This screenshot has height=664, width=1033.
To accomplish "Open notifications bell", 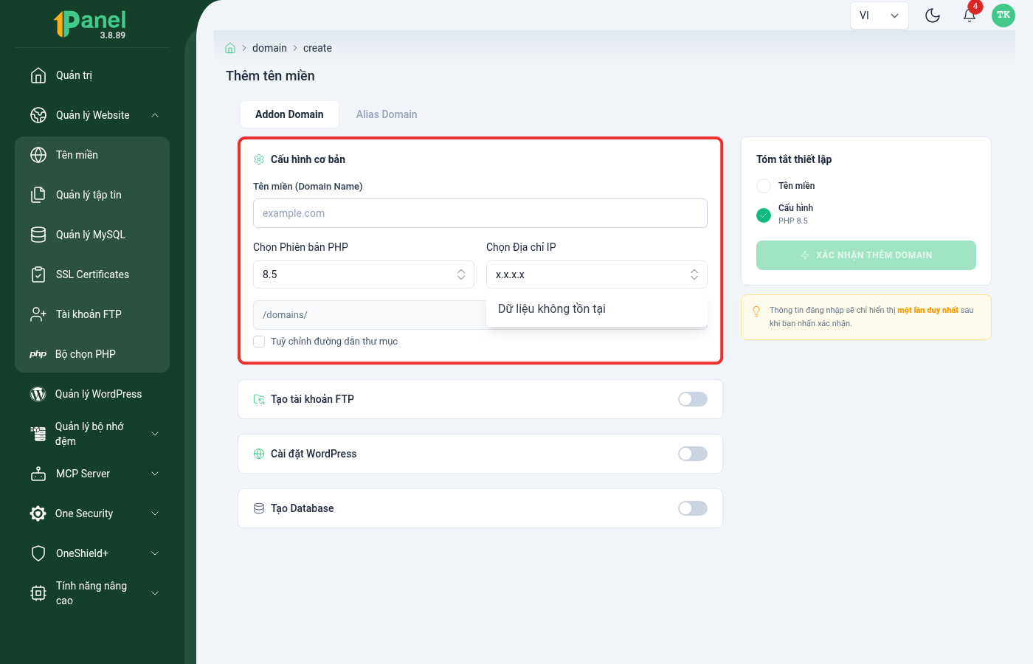I will pos(970,15).
